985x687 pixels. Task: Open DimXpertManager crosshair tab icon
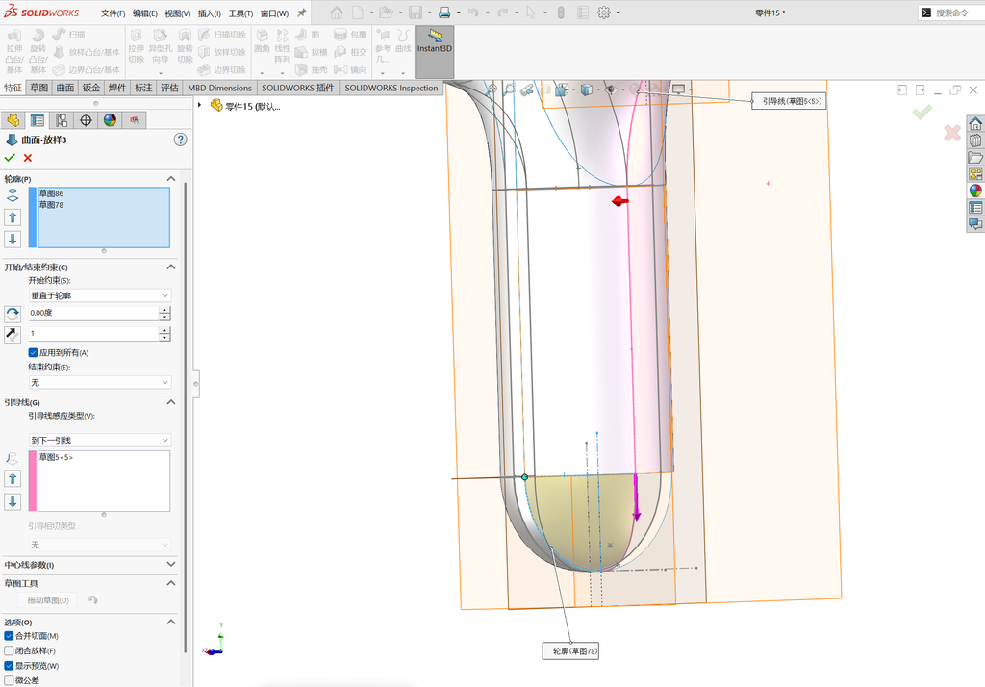pos(86,120)
